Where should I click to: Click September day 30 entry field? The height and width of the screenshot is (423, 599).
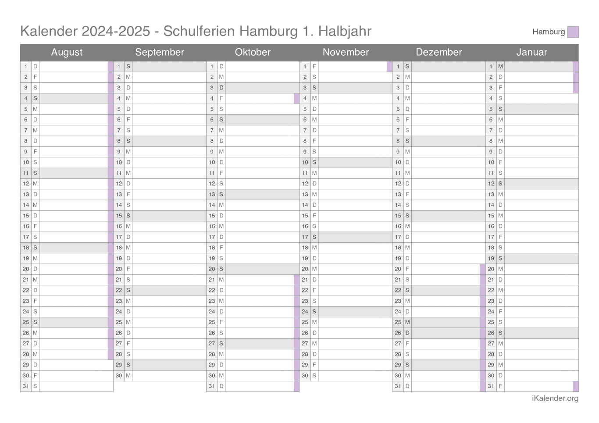169,375
